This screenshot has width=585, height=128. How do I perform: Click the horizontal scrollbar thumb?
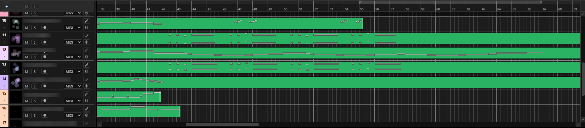pos(222,124)
